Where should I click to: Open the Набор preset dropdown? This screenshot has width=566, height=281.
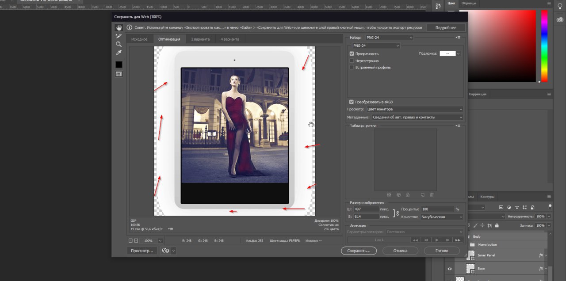pos(389,38)
